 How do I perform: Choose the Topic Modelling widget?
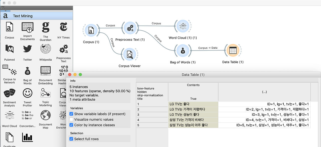[x=46, y=98]
